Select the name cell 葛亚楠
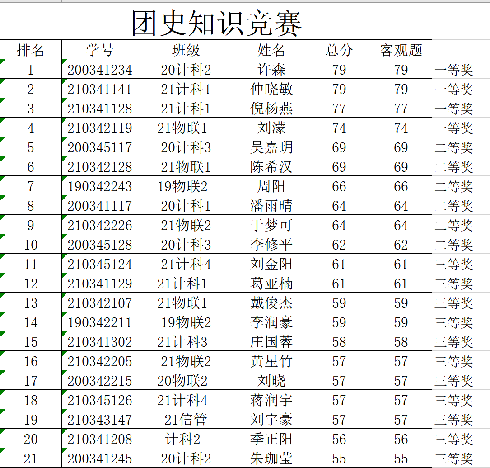 [x=271, y=284]
